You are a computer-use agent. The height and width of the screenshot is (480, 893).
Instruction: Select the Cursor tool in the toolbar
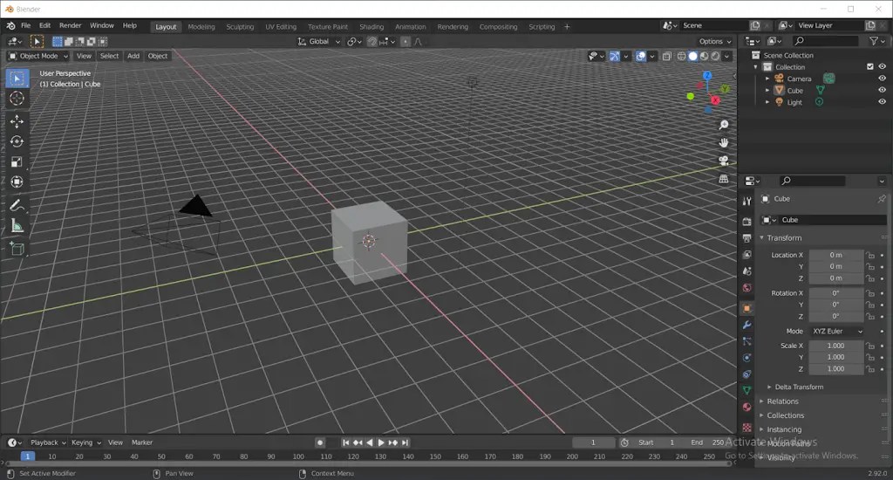17,99
